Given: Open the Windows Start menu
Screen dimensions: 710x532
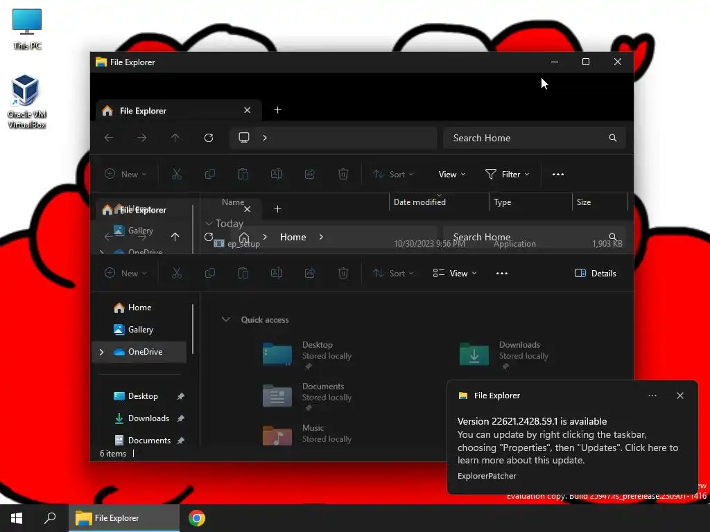Looking at the screenshot, I should pyautogui.click(x=17, y=518).
